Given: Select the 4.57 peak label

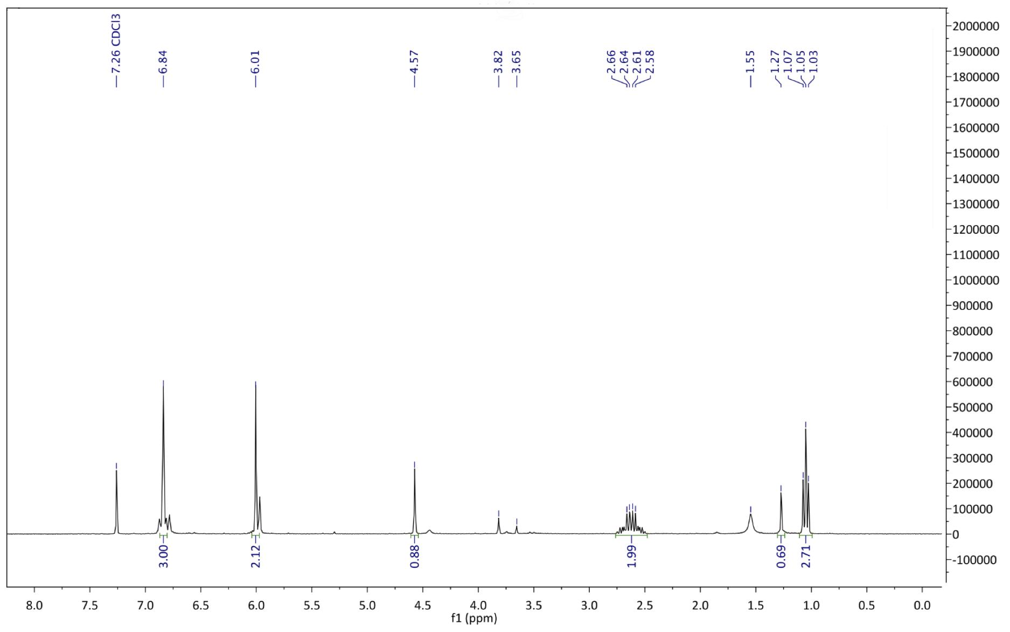Looking at the screenshot, I should tap(414, 62).
